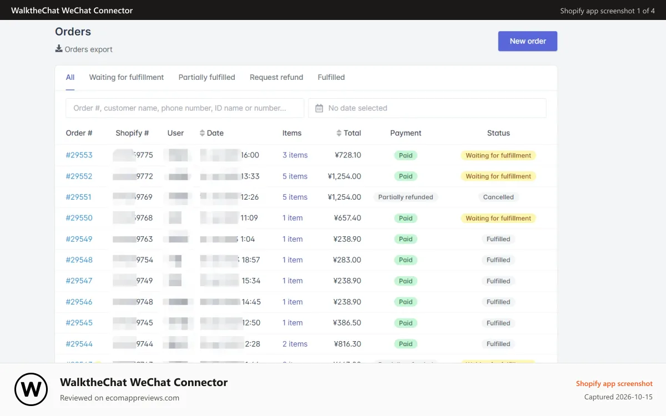Click the Cancelled status on order #29551
666x416 pixels.
[498, 197]
